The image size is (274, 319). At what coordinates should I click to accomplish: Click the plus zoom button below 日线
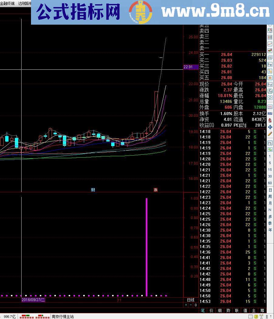[x=186, y=305]
